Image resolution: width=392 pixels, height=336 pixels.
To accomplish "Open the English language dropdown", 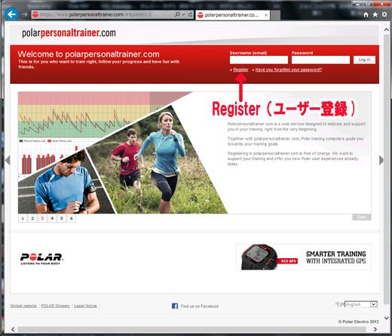I will [x=361, y=304].
